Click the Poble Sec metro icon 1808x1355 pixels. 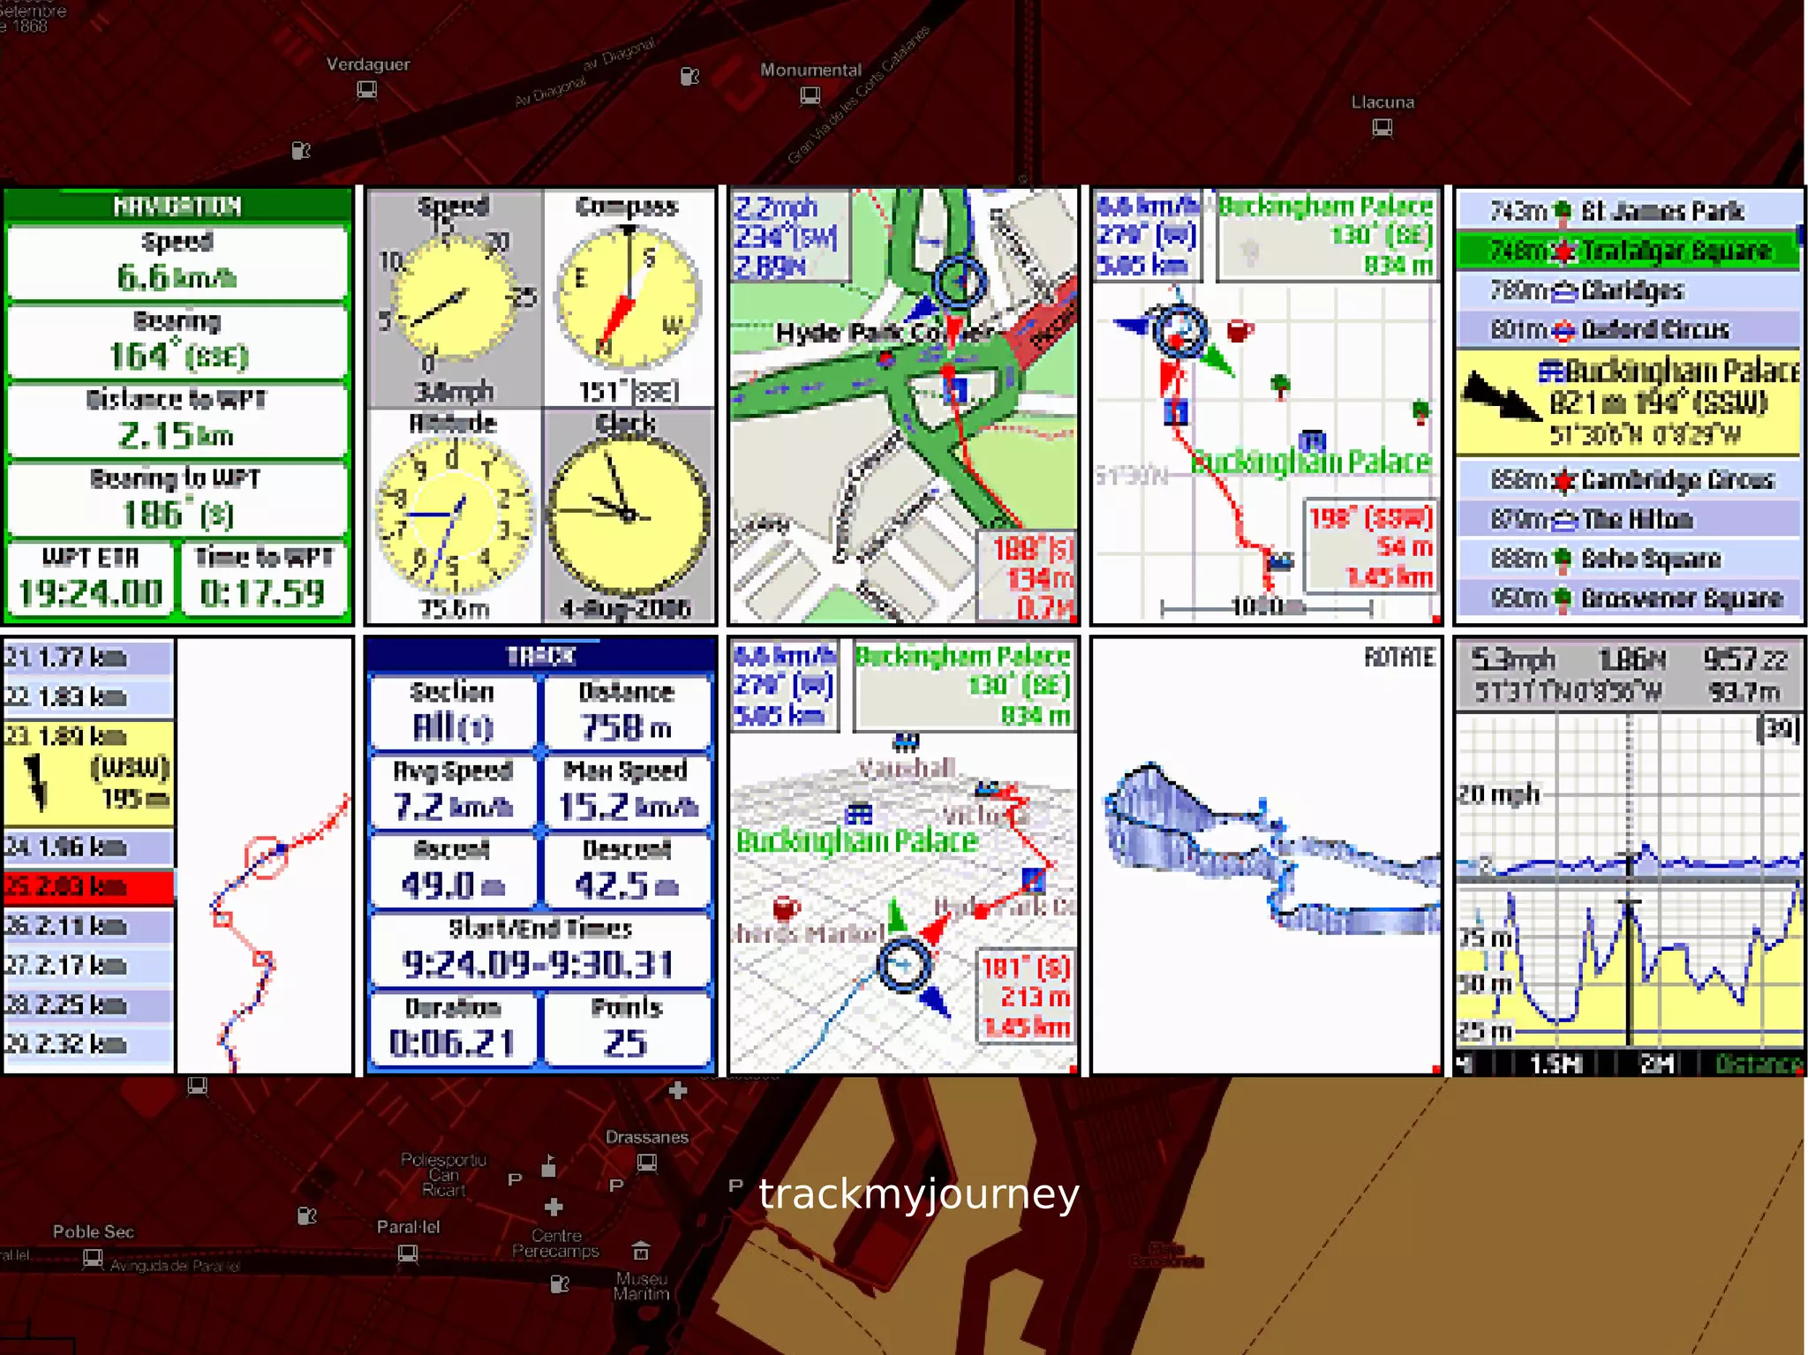click(x=93, y=1257)
